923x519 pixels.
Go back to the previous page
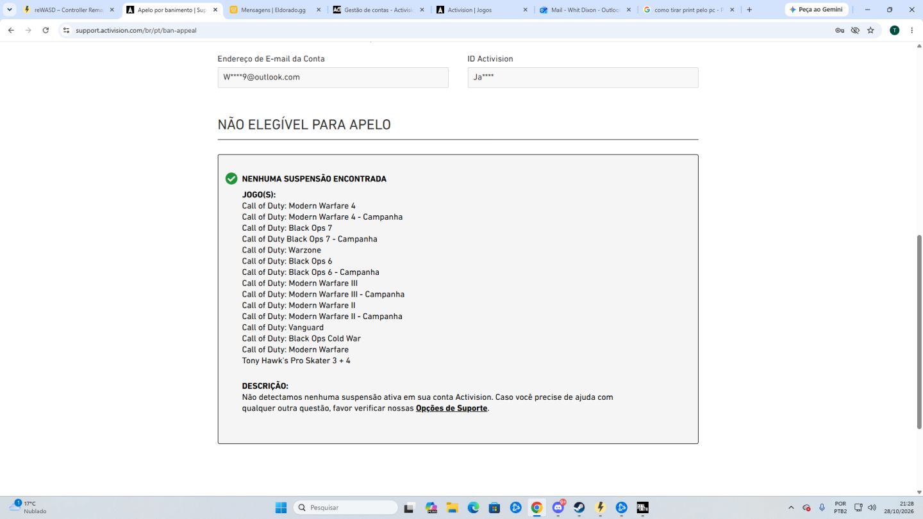[11, 30]
